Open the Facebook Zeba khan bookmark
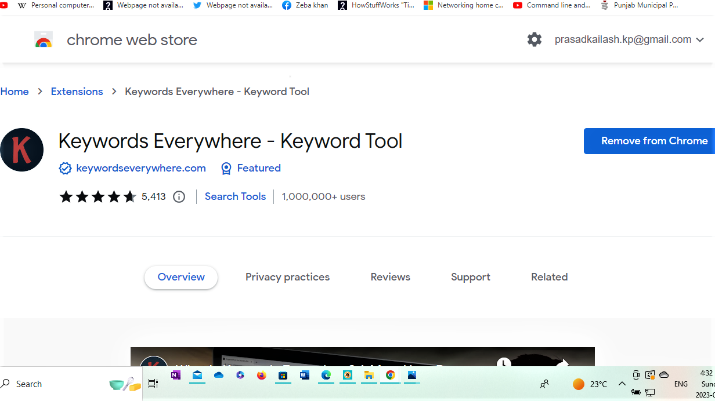 (305, 5)
